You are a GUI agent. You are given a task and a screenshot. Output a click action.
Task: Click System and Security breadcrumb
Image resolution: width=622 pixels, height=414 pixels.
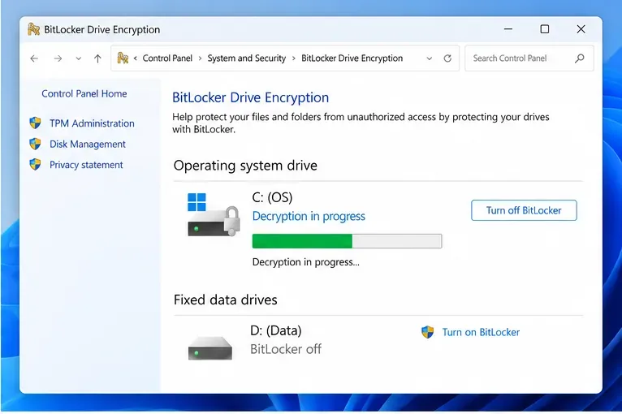click(x=247, y=58)
